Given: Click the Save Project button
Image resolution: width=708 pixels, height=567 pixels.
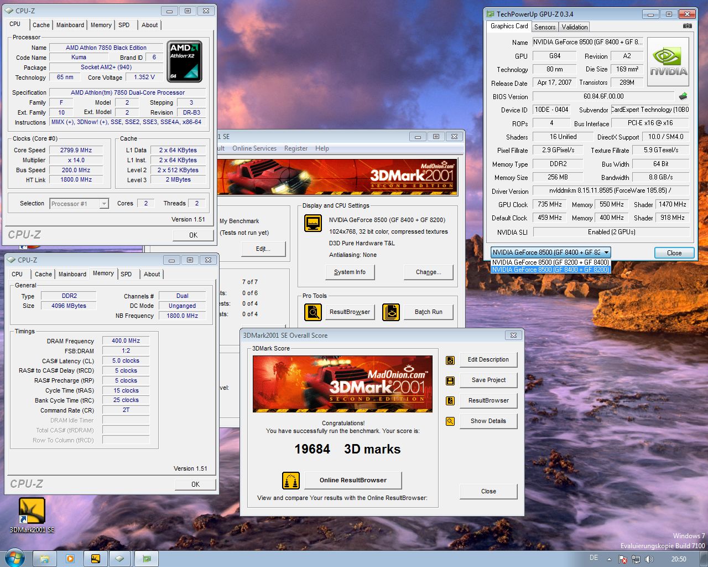Looking at the screenshot, I should pos(488,380).
